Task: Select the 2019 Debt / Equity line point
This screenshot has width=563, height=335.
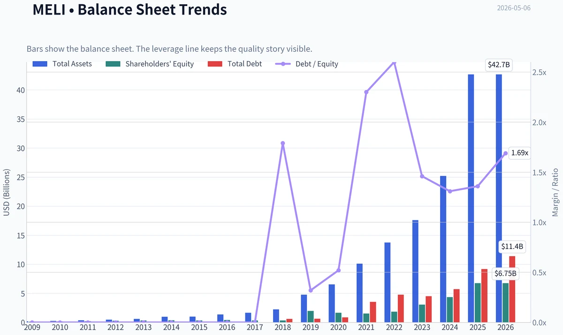Action: point(311,290)
